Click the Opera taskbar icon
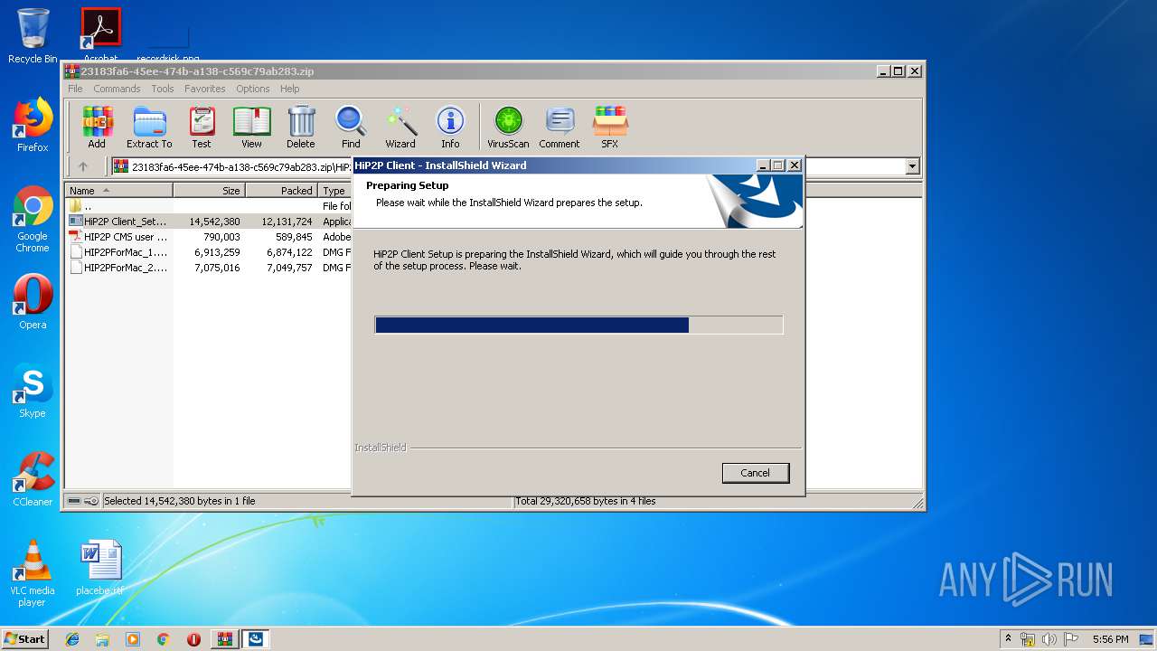1157x651 pixels. pos(193,639)
